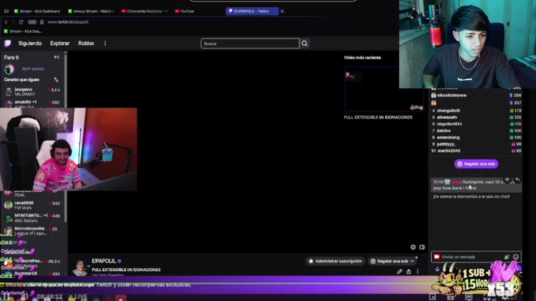This screenshot has width=536, height=301.
Task: Click the pencil edit icon under the stream
Action: click(399, 271)
